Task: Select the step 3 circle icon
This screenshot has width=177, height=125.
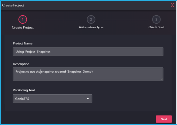Action: [156, 19]
